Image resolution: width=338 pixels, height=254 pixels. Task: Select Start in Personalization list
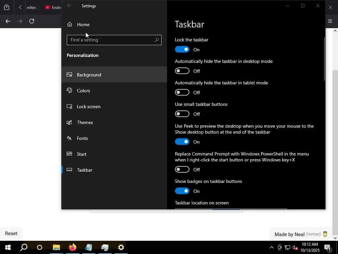[x=114, y=154]
